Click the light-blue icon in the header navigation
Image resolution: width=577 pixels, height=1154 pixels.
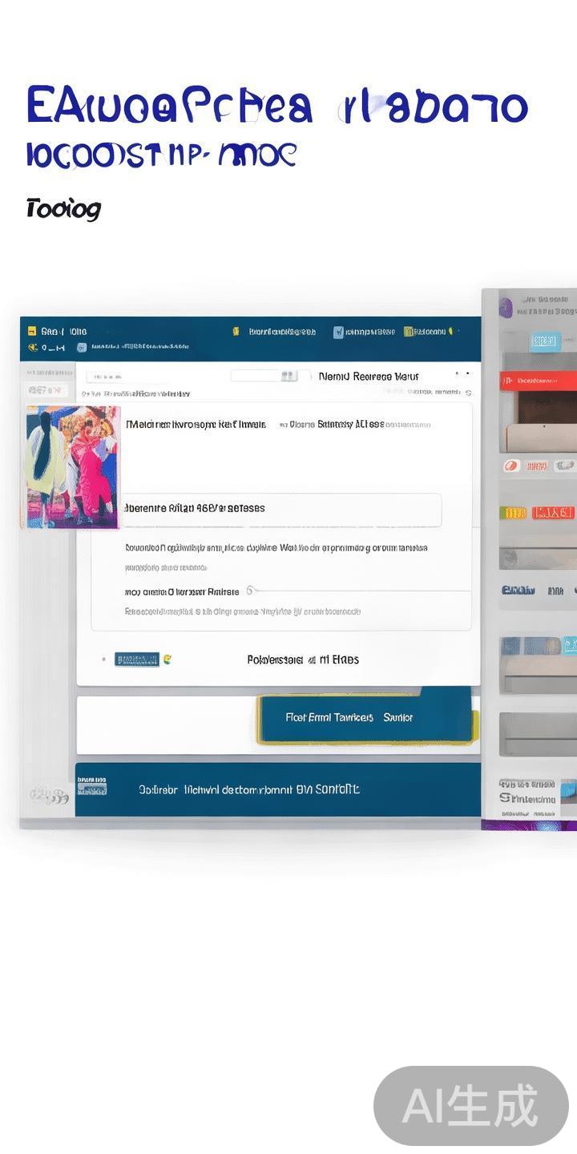(x=338, y=331)
